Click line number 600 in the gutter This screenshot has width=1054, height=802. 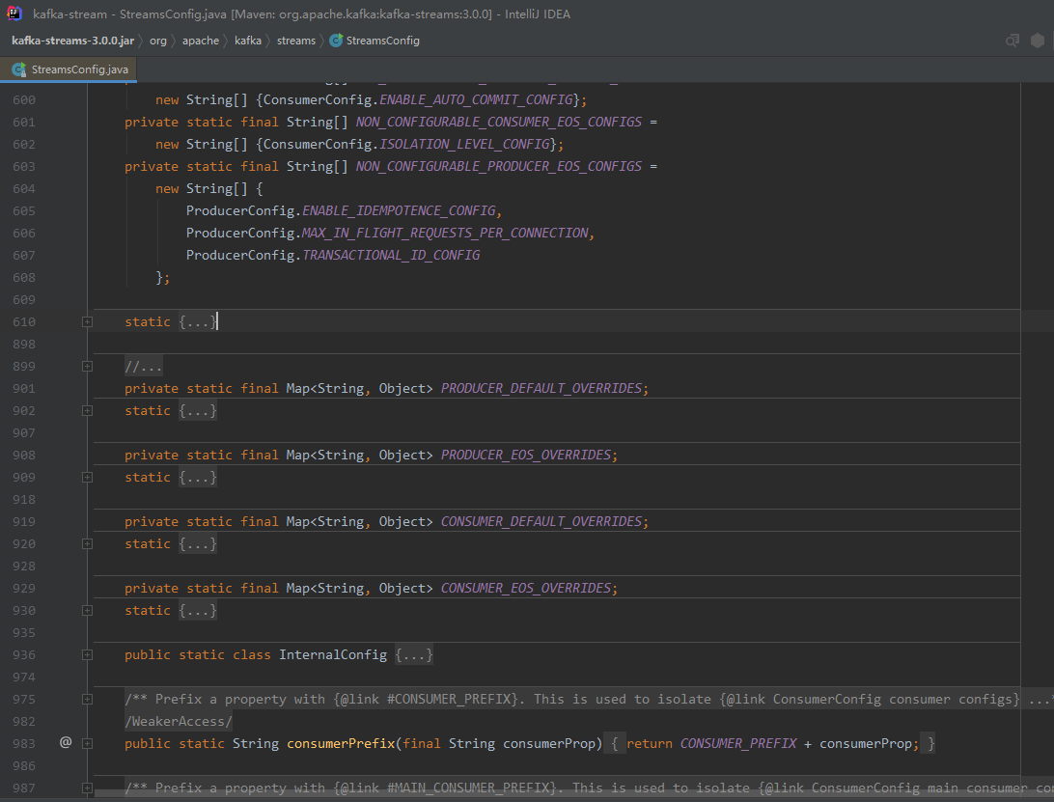24,100
